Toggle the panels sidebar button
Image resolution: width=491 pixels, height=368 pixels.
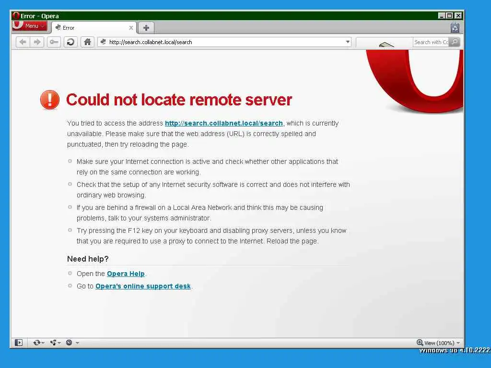(x=19, y=343)
